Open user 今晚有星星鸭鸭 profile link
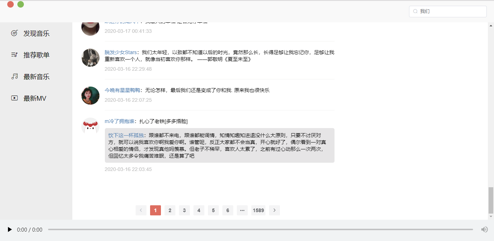This screenshot has height=241, width=494. [x=122, y=90]
